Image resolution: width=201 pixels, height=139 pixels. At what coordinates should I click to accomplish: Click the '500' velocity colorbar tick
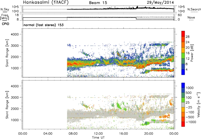[189, 93]
